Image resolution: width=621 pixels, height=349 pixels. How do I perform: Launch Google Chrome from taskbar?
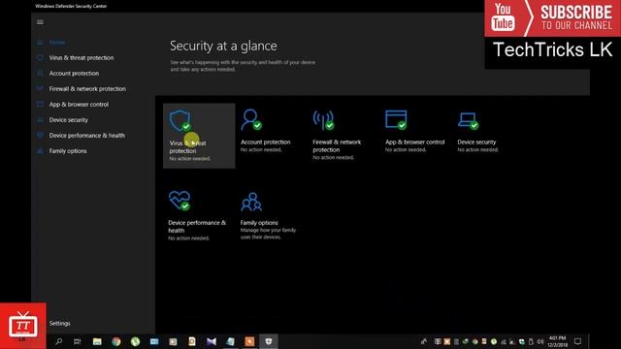tap(116, 341)
